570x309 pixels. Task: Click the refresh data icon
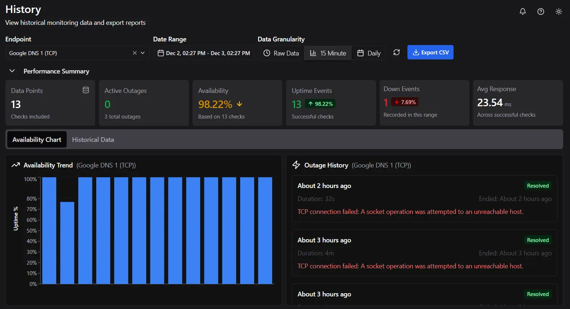[x=396, y=53]
